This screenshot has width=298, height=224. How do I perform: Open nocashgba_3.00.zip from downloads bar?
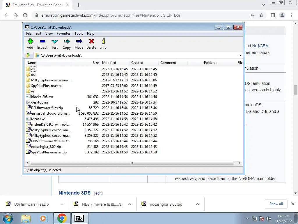(x=166, y=204)
